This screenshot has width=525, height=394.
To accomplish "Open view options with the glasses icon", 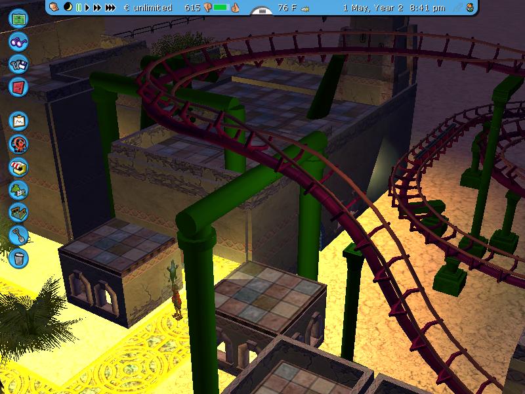I will (x=18, y=41).
